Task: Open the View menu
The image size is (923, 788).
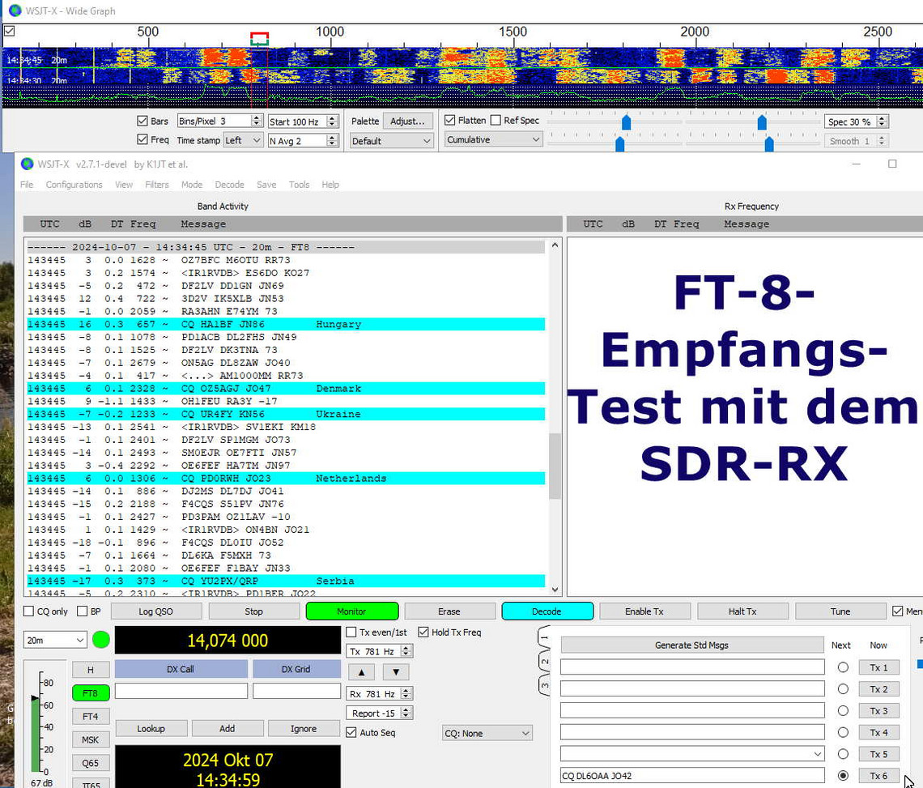Action: pos(124,185)
